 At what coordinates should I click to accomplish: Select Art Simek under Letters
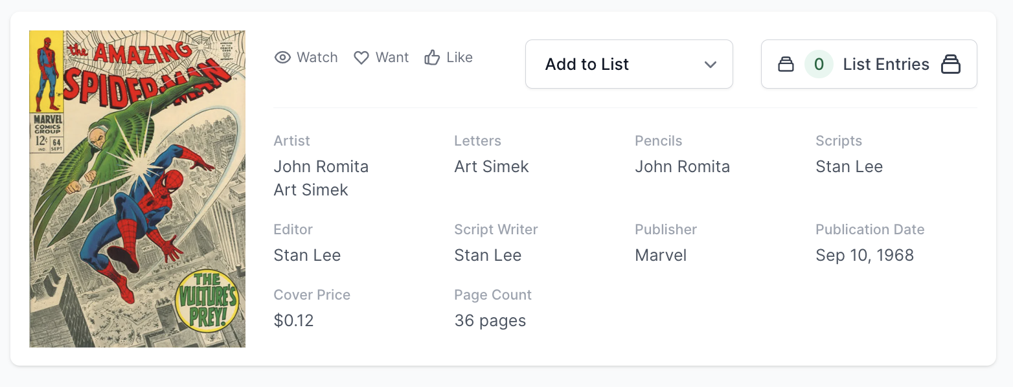click(x=491, y=167)
